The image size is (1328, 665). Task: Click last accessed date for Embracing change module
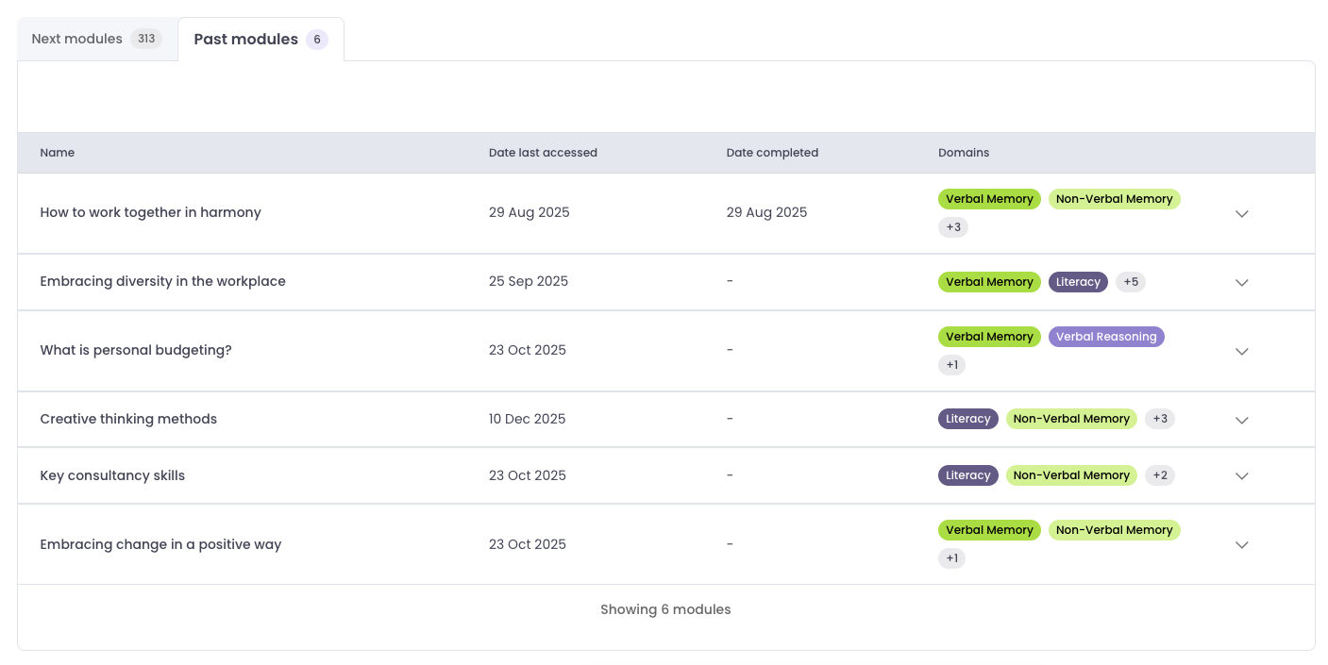pos(528,544)
